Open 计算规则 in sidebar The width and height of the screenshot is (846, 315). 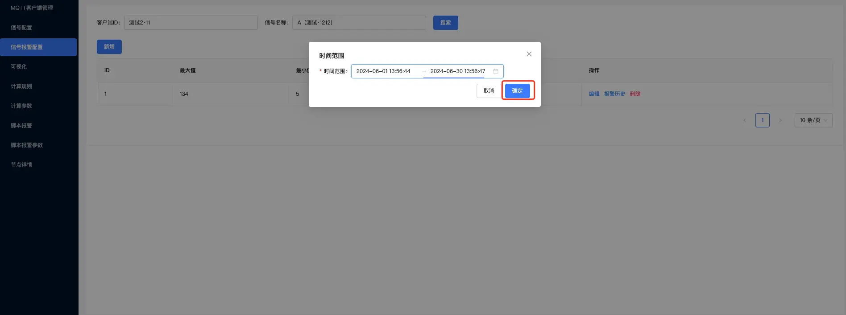coord(21,86)
